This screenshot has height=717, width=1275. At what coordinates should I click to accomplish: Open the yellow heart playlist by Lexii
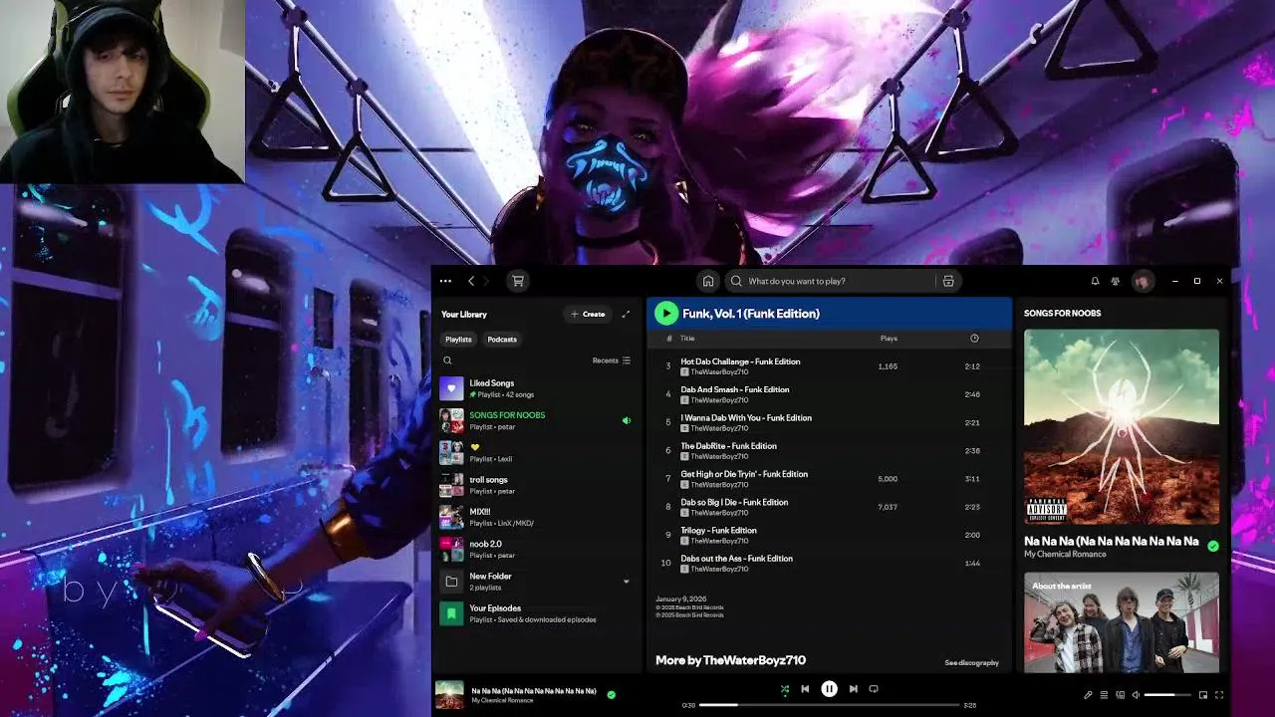[x=537, y=452]
